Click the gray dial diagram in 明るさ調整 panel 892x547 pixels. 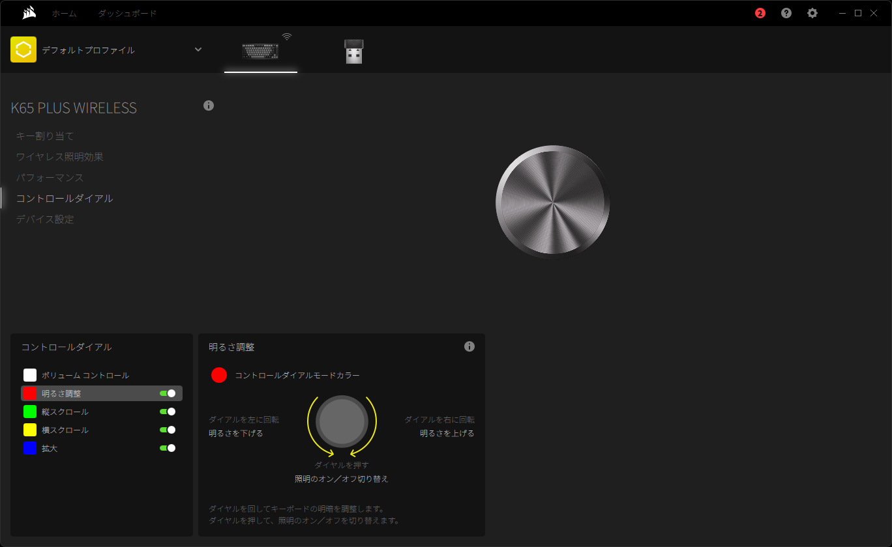[342, 421]
